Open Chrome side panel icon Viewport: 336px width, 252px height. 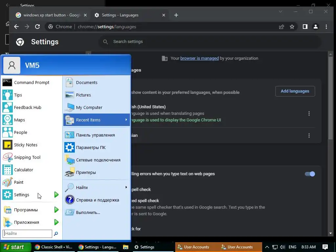305,27
